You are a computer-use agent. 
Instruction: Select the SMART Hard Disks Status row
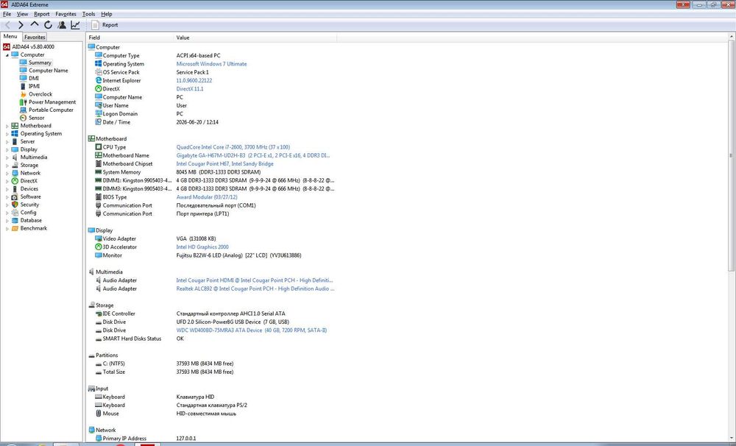pos(210,339)
